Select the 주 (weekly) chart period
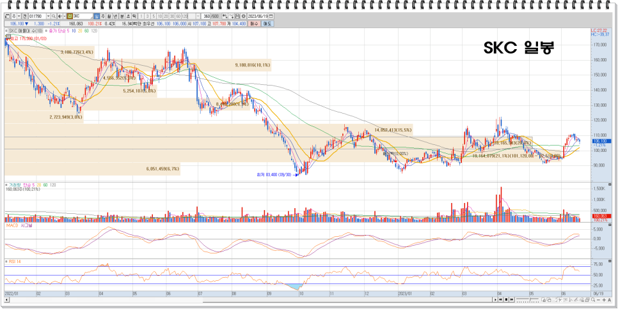The width and height of the screenshot is (618, 309). (103, 16)
